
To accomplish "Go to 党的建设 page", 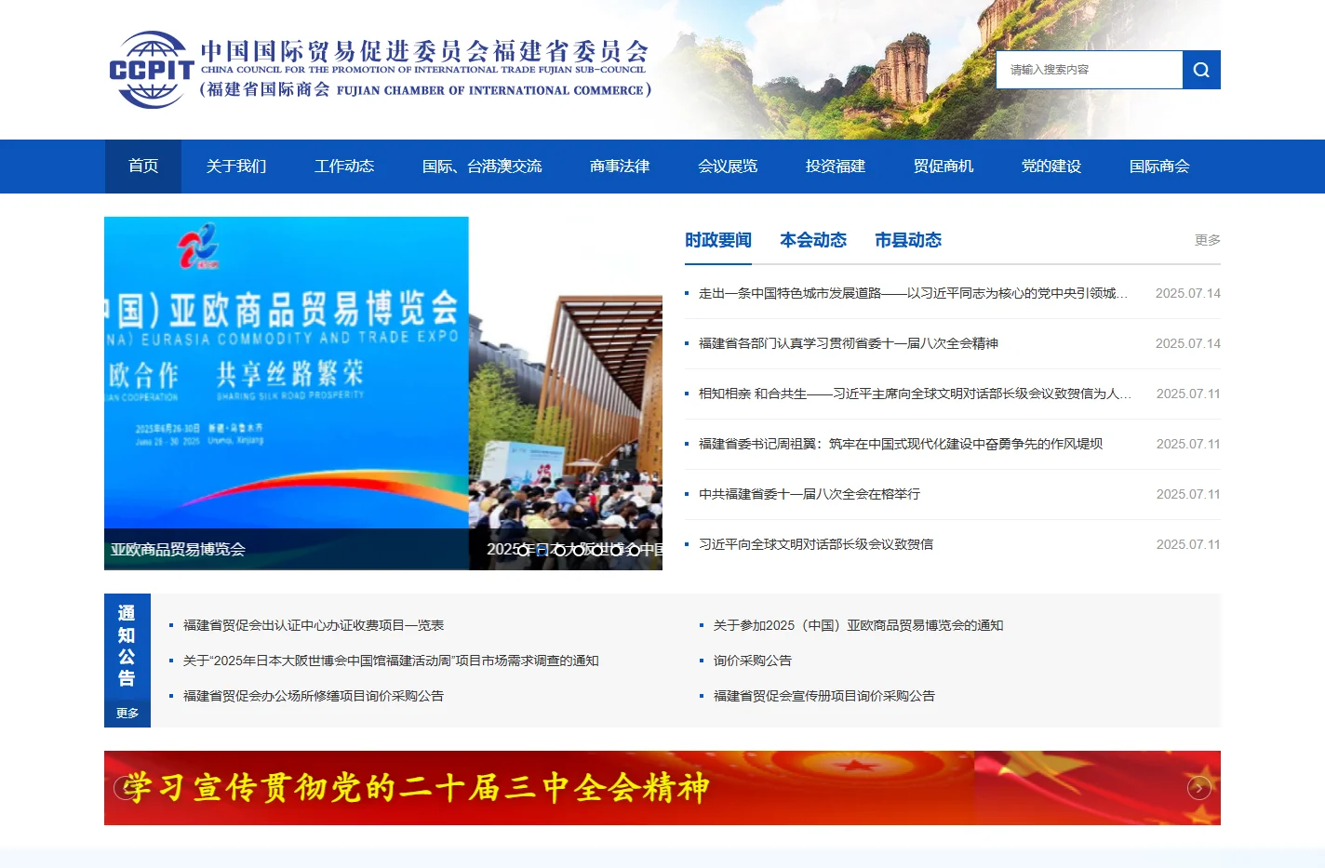I will click(x=1051, y=167).
